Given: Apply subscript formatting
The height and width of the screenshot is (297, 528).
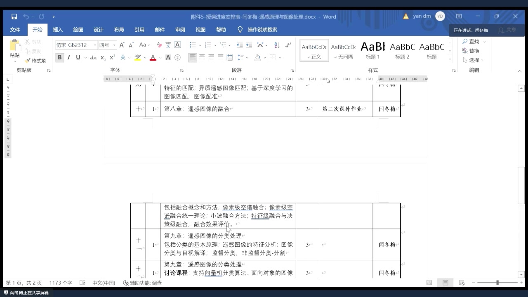Looking at the screenshot, I should pos(103,58).
